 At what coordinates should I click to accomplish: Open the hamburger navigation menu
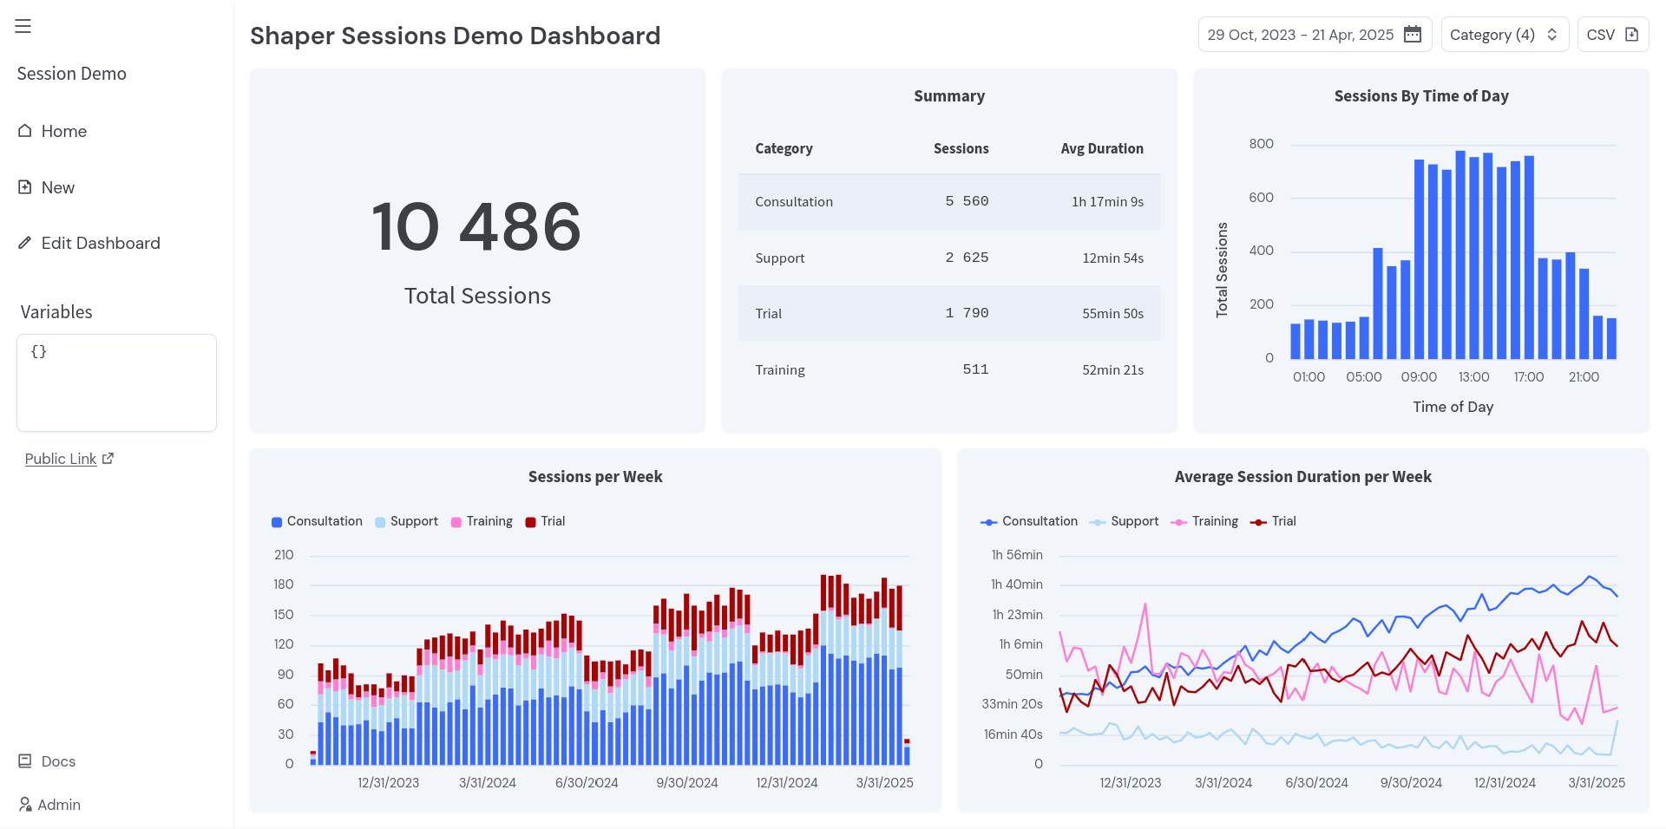point(23,26)
